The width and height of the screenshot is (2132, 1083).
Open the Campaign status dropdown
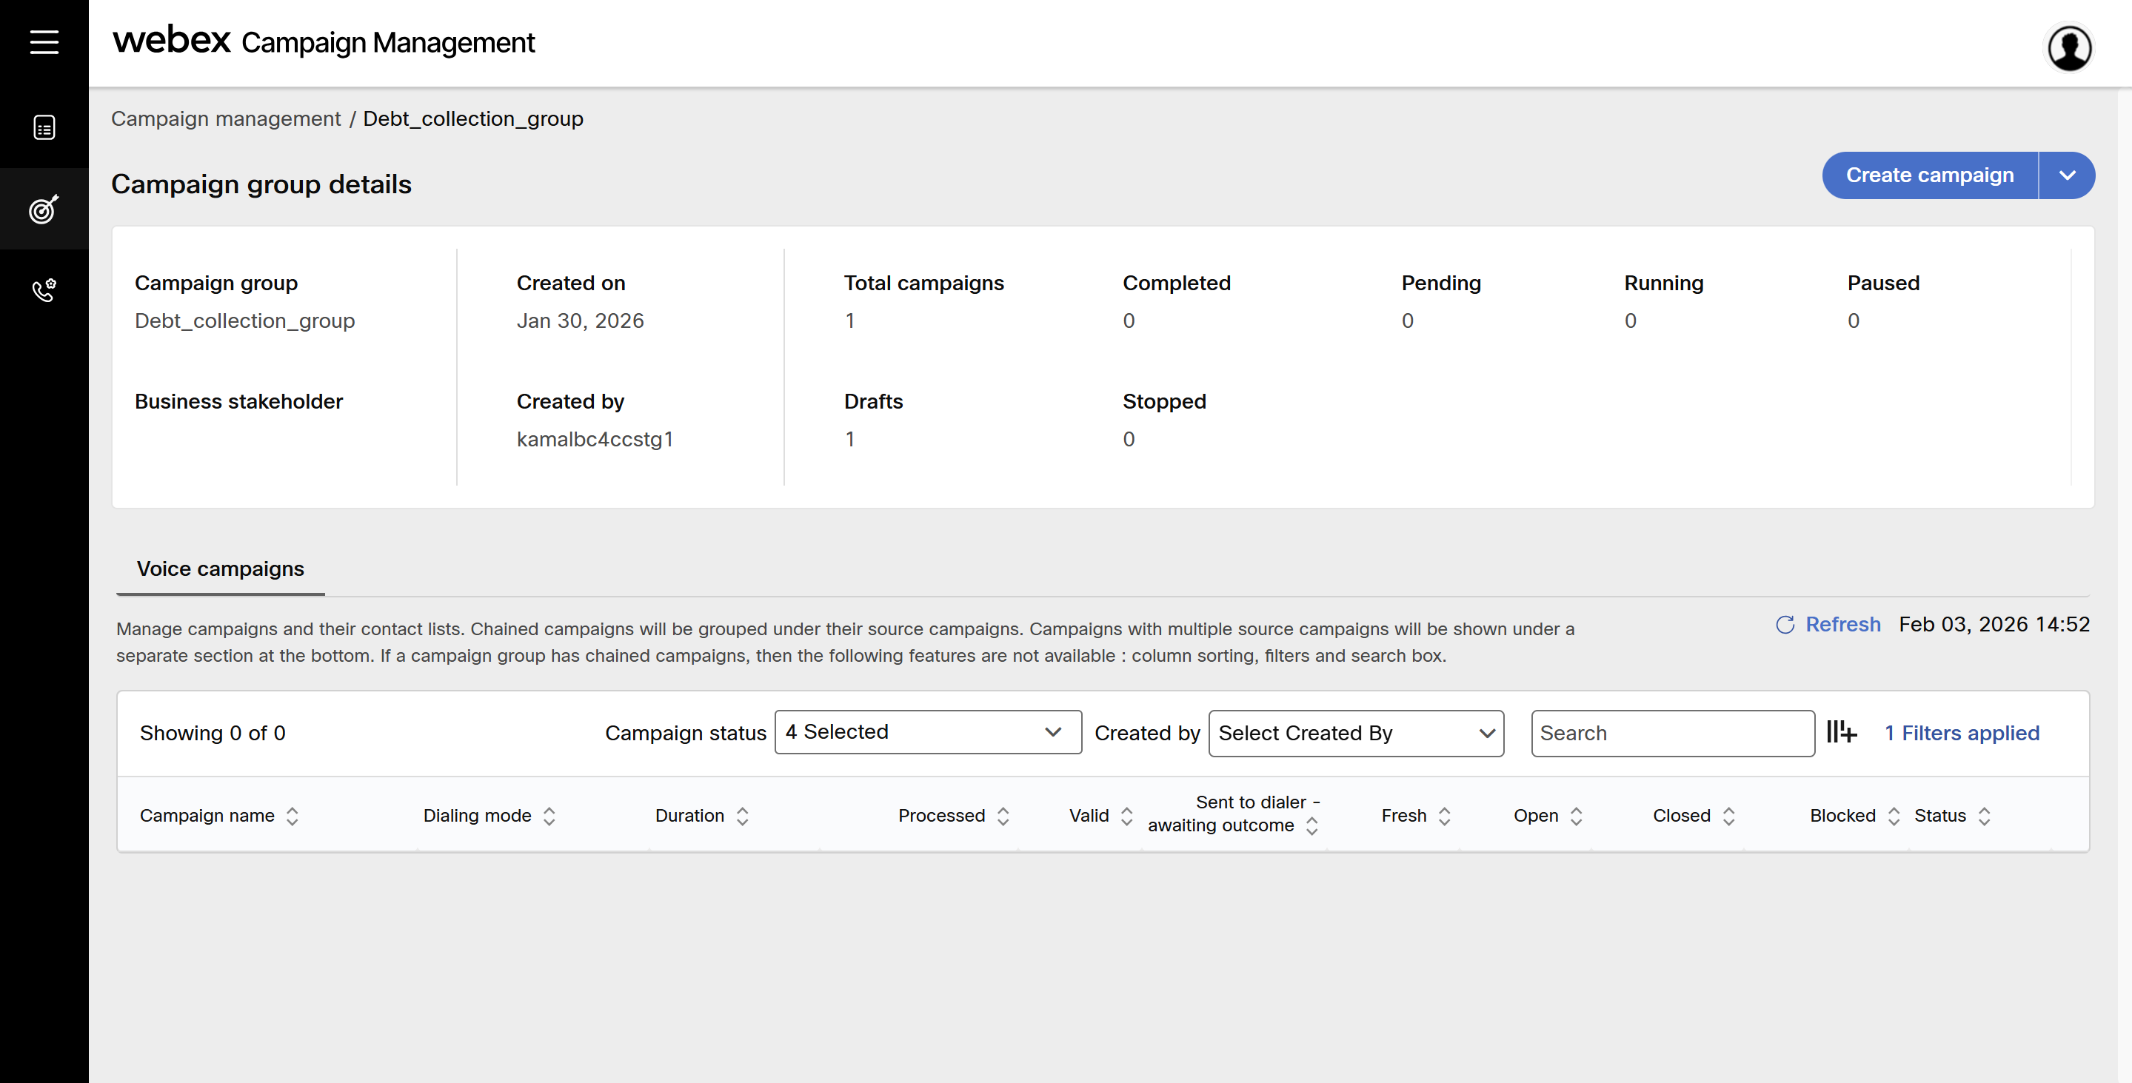click(927, 732)
